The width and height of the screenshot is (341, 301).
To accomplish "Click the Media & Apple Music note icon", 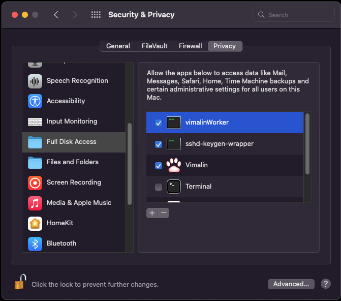I will (x=35, y=203).
